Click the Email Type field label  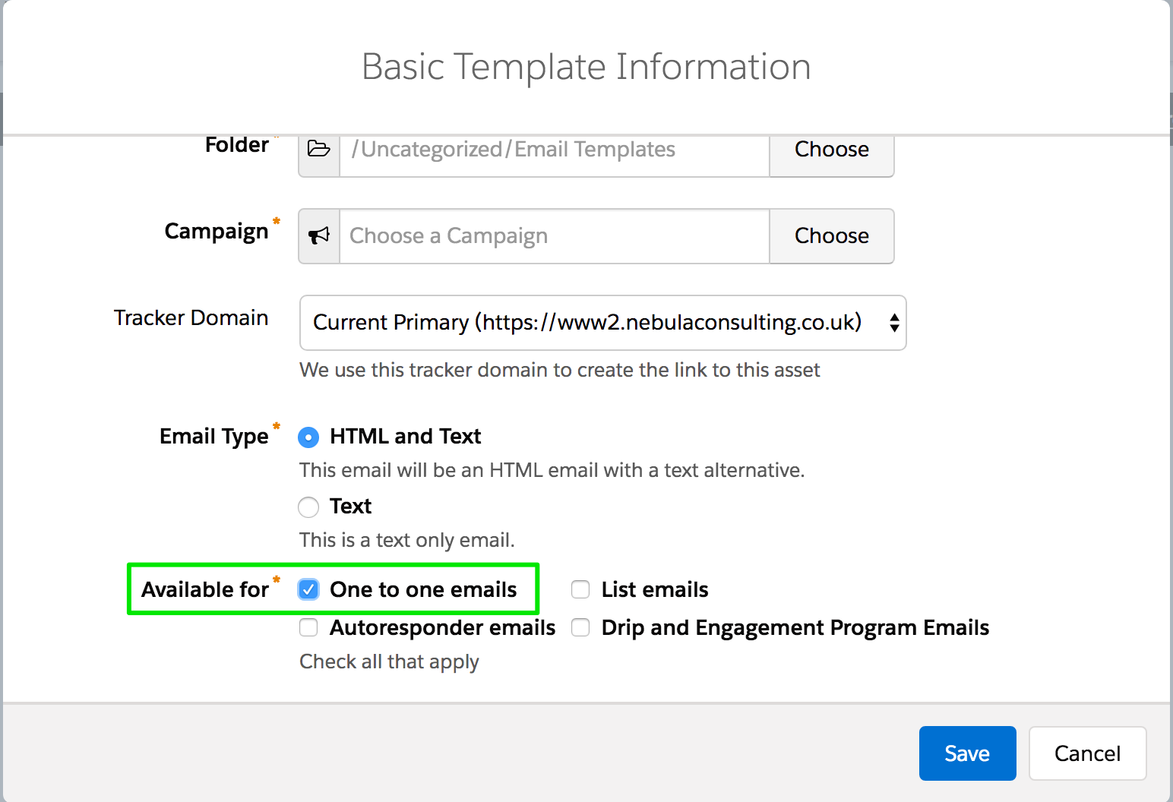tap(213, 437)
